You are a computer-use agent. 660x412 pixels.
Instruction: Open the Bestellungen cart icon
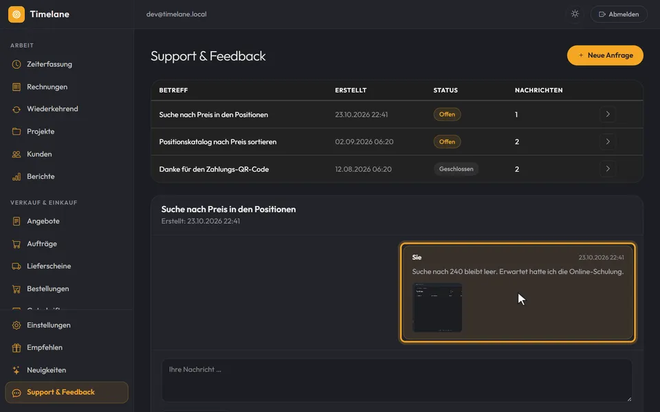click(16, 289)
